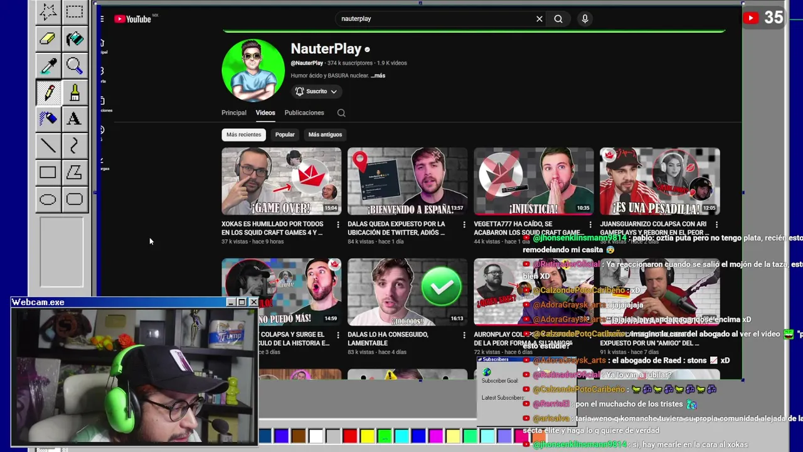Open options menu for VEGETTA777 HA CAÍDO video
The image size is (803, 452).
[x=590, y=225]
